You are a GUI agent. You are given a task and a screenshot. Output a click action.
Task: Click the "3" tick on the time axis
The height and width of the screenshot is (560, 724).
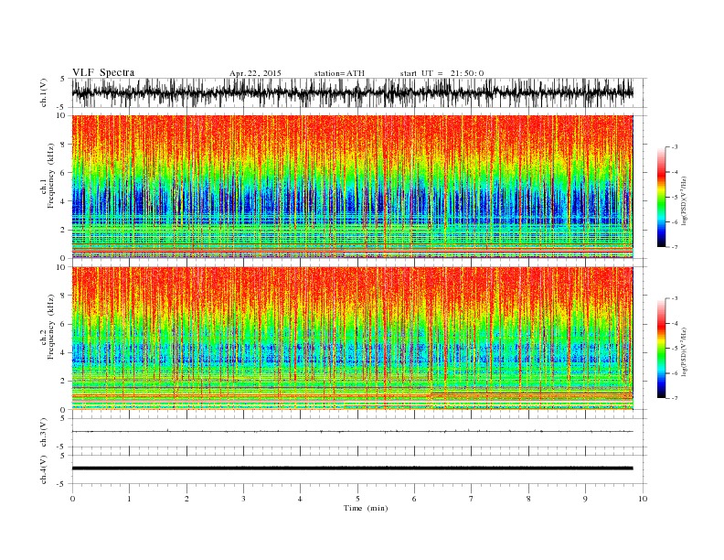[x=243, y=499]
